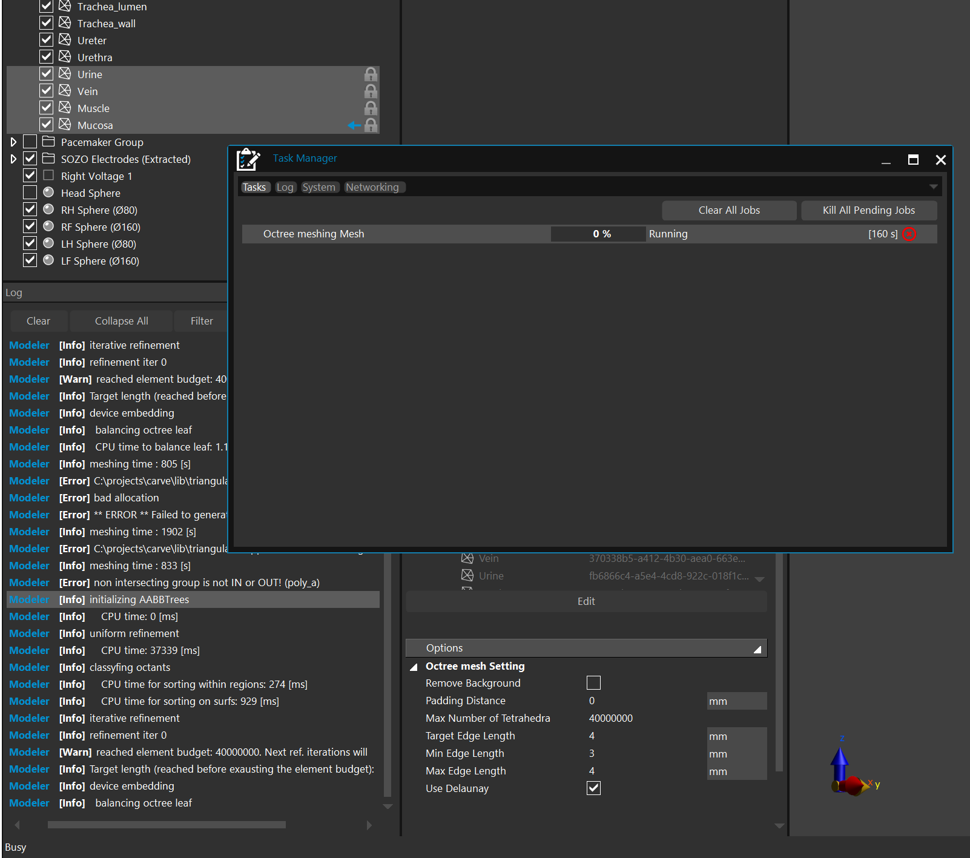Open the Padding Distance unit dropdown
The image size is (970, 858).
pos(737,701)
